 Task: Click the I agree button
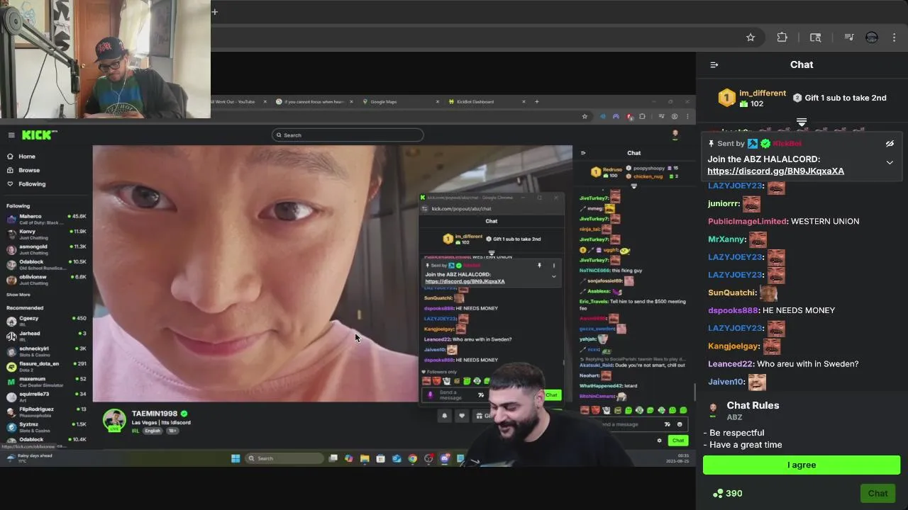802,465
